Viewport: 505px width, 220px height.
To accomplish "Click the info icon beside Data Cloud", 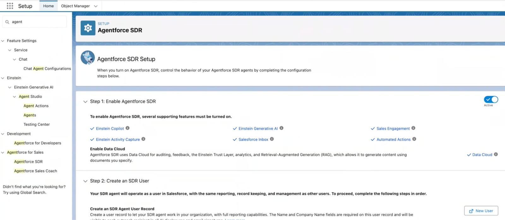I will (496, 154).
